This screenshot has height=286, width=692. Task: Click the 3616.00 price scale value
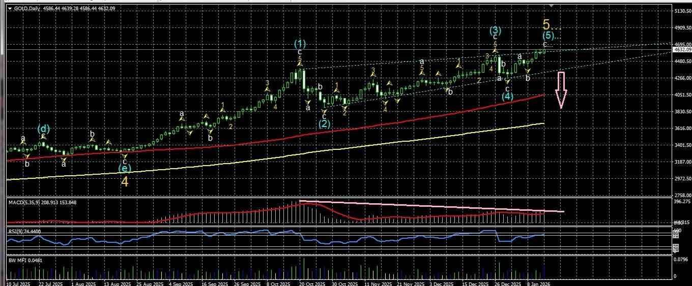[x=682, y=128]
